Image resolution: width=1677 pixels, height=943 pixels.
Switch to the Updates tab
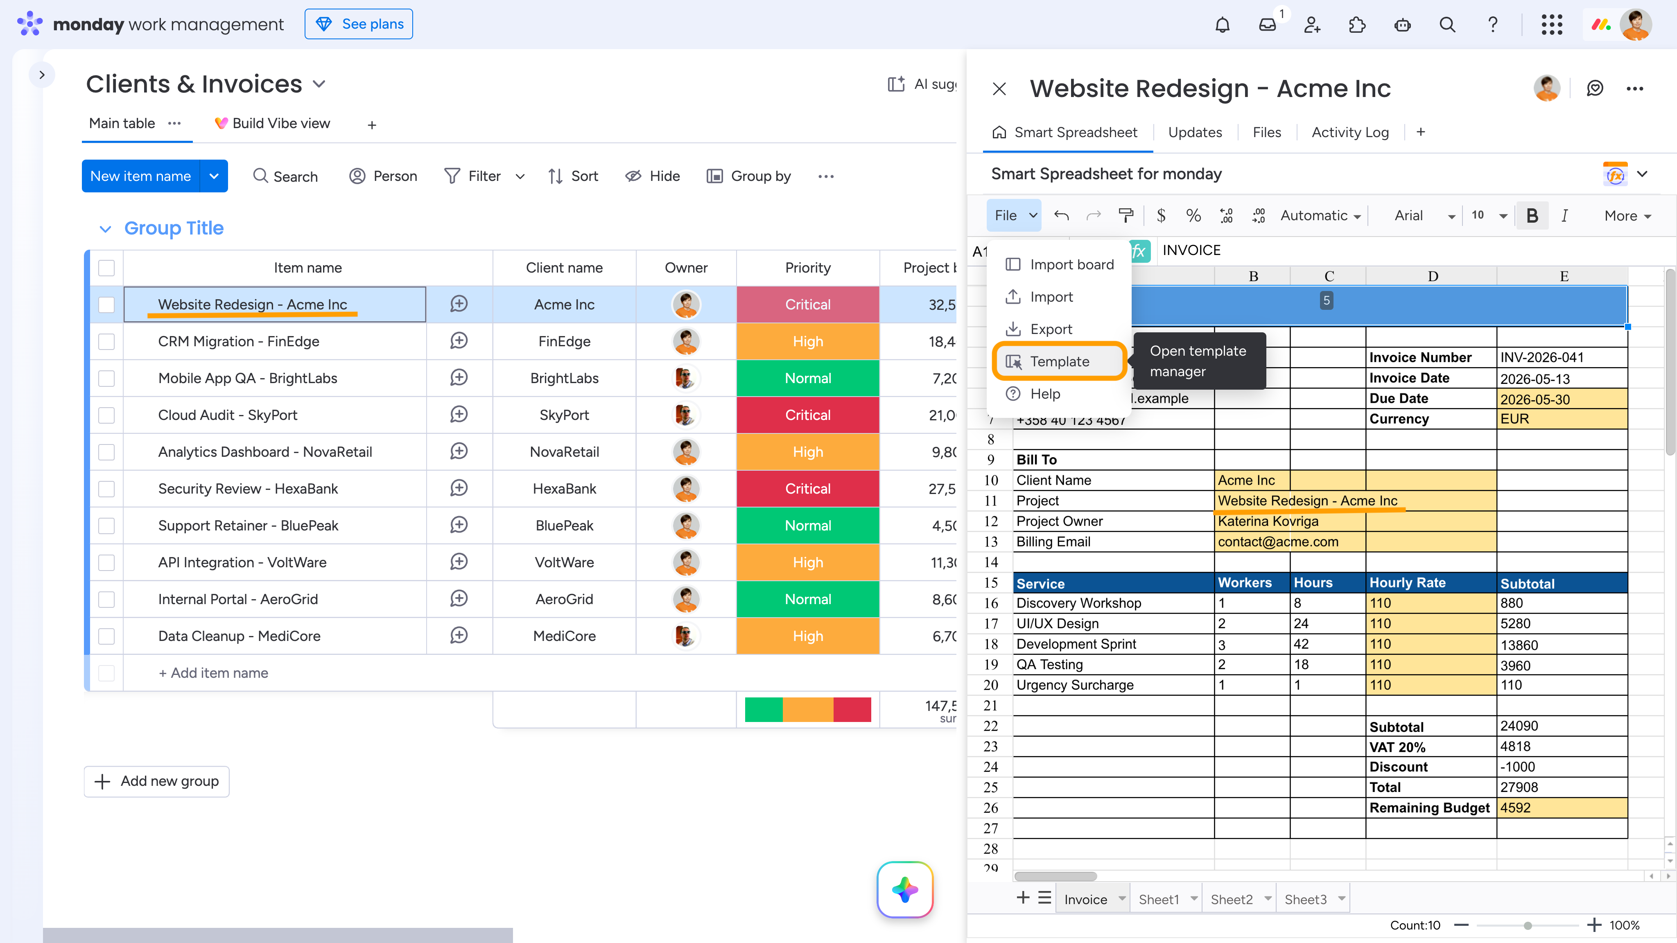point(1195,132)
